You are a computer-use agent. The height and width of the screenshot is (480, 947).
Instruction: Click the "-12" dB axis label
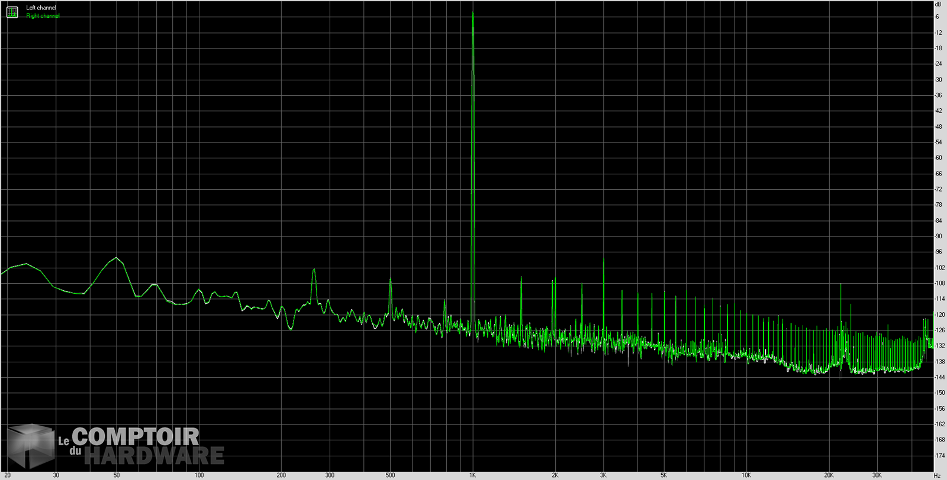938,33
